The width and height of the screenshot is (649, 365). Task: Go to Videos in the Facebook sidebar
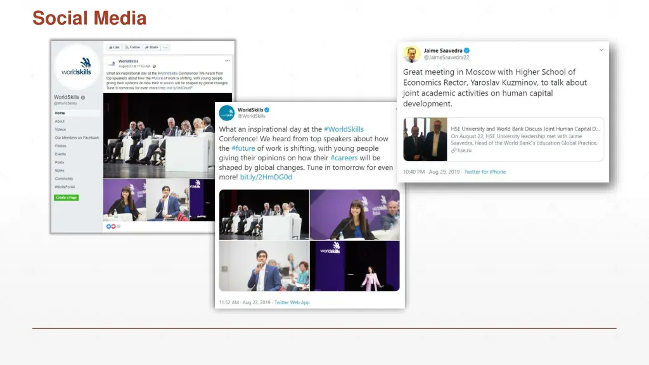(60, 129)
